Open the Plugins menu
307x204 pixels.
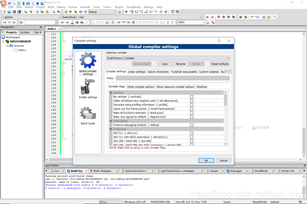[119, 7]
